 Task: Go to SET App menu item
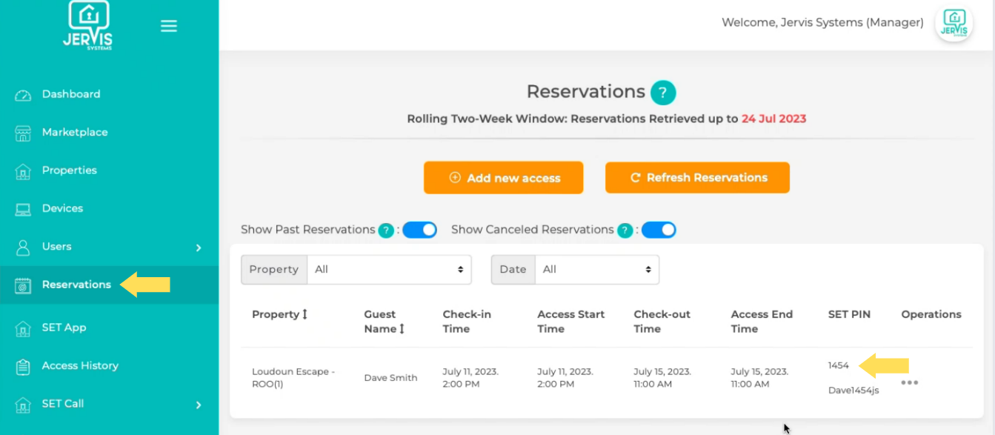(x=64, y=328)
